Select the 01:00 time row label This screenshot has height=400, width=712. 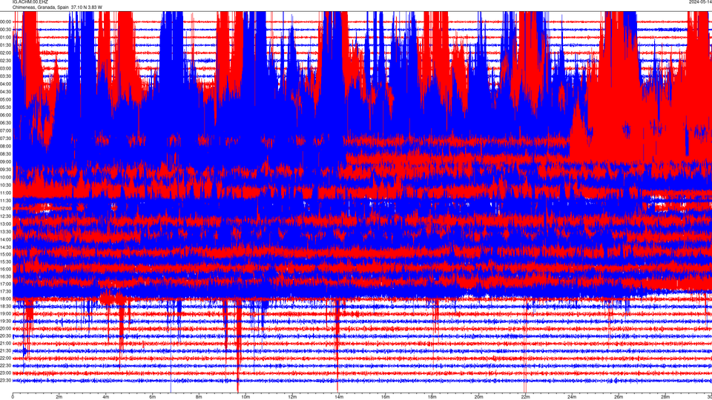[5, 37]
